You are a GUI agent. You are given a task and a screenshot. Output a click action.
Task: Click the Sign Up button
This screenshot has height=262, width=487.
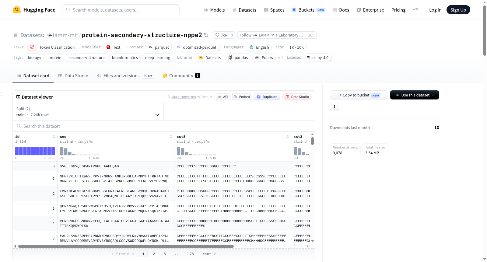(x=458, y=10)
